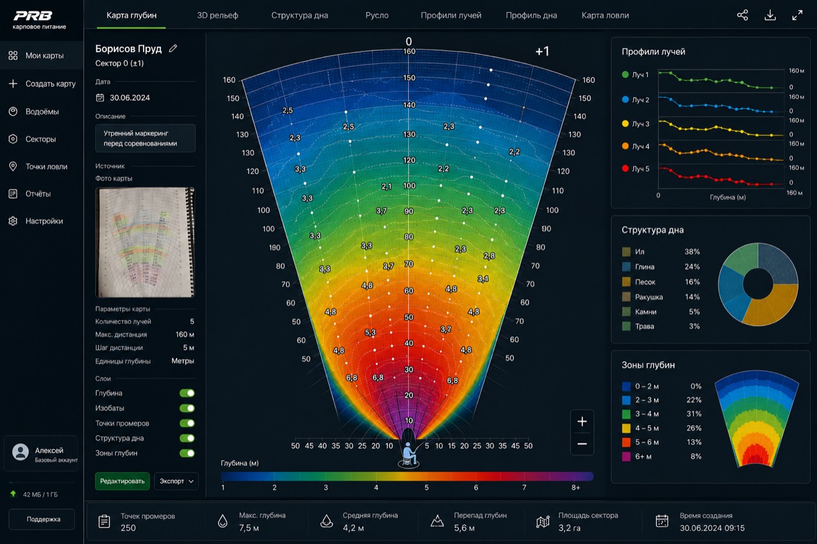
Task: Switch to the 3D рельеф tab
Action: (x=218, y=15)
